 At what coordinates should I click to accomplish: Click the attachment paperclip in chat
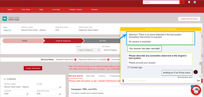(123, 81)
